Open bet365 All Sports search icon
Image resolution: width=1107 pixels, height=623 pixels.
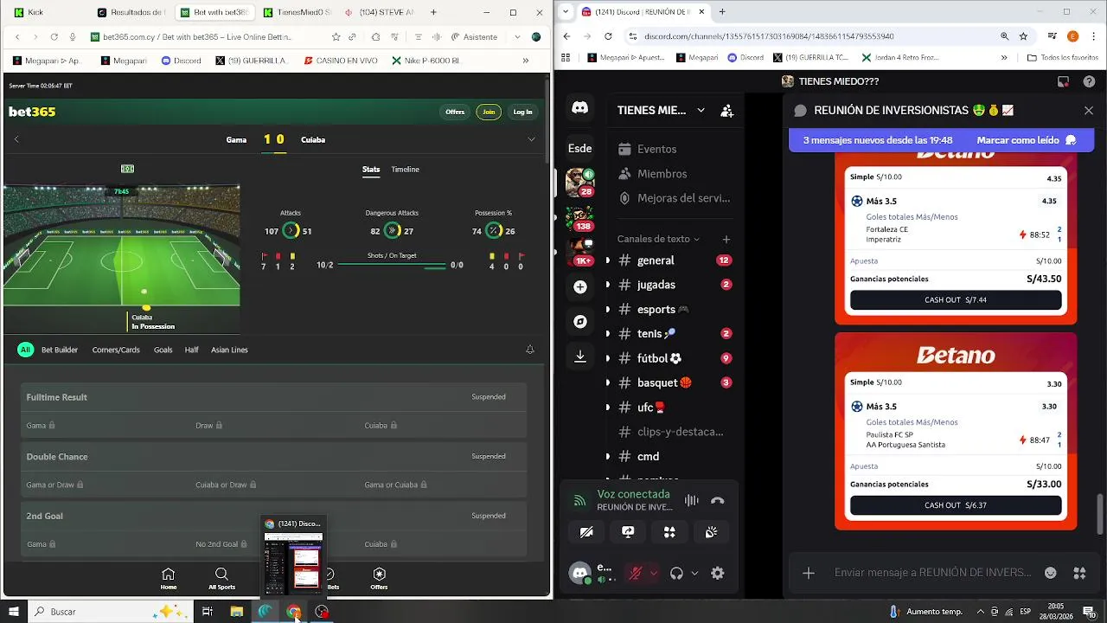click(x=221, y=579)
